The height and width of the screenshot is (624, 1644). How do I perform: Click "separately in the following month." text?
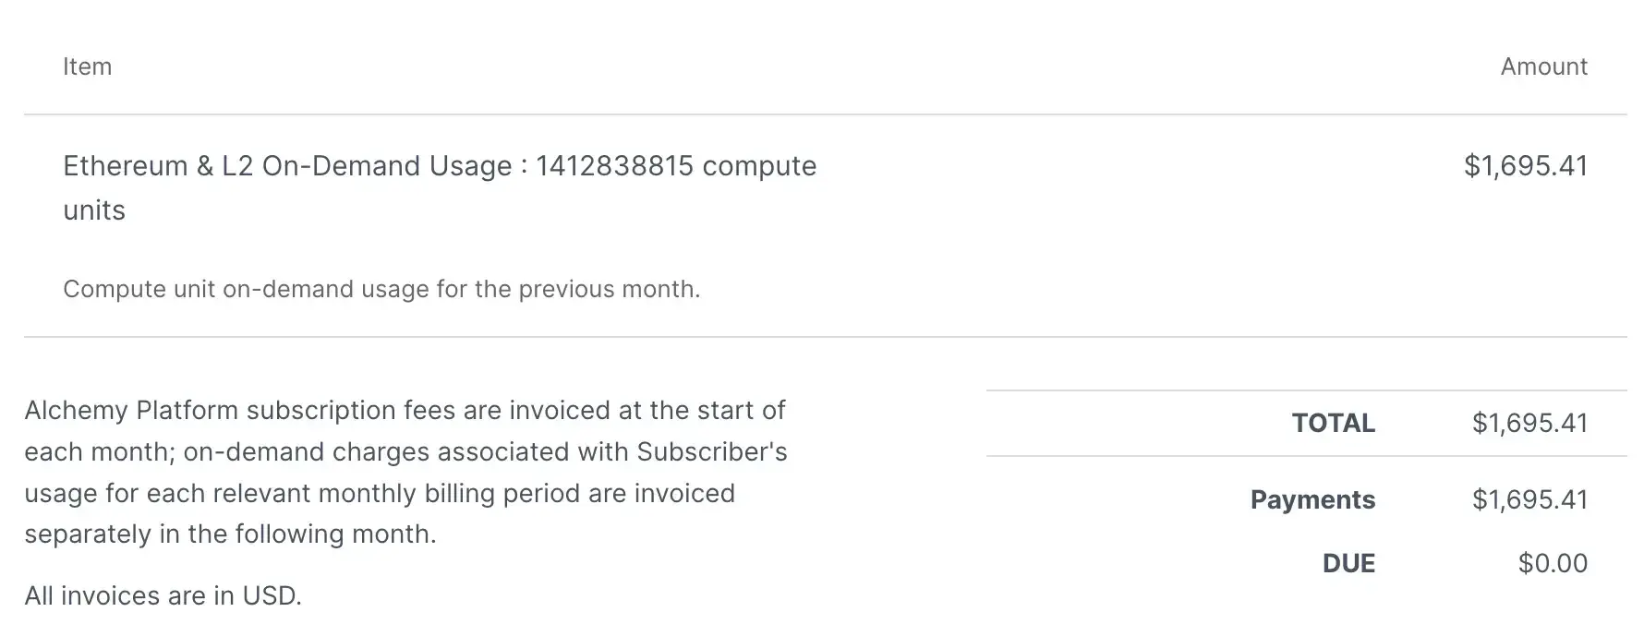point(230,534)
